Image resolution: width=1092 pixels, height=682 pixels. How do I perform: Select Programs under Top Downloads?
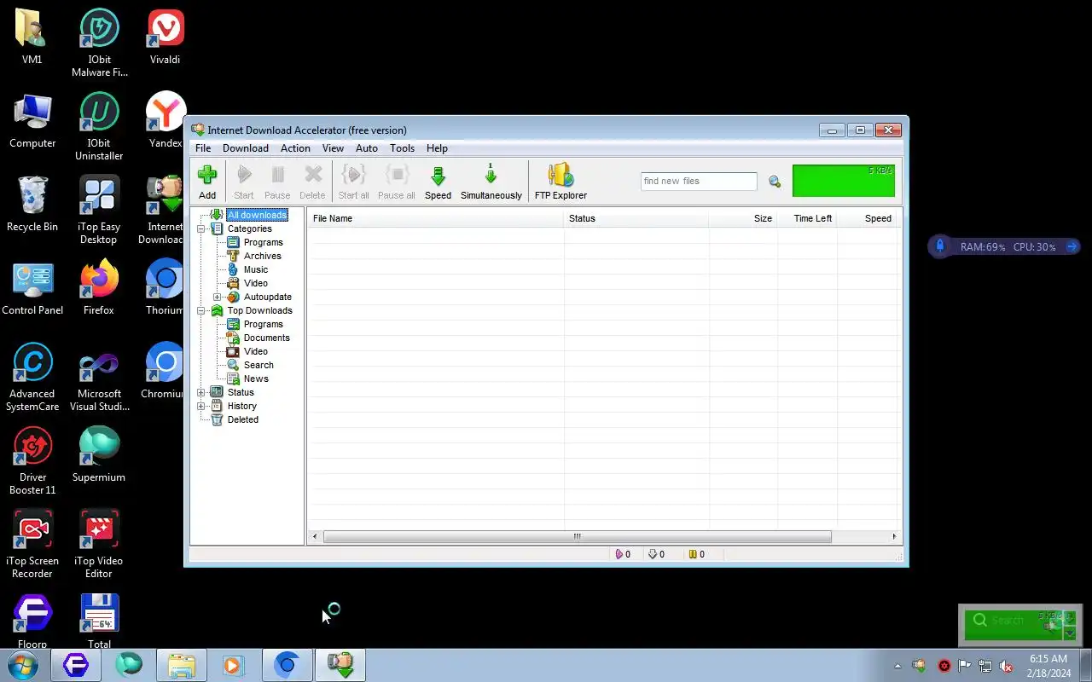pyautogui.click(x=263, y=324)
